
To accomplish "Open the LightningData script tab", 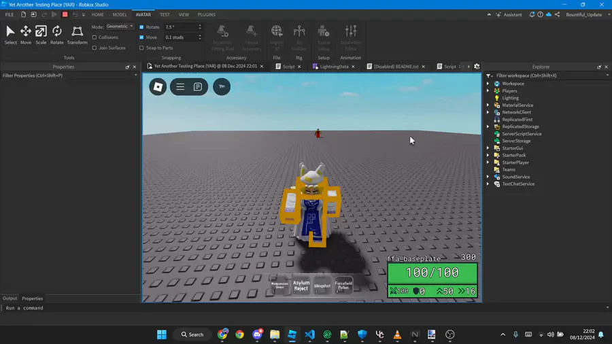I will (334, 67).
